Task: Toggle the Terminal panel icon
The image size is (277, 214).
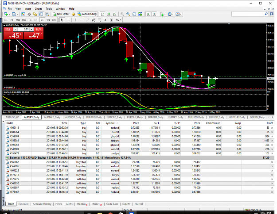Action: click(41, 14)
